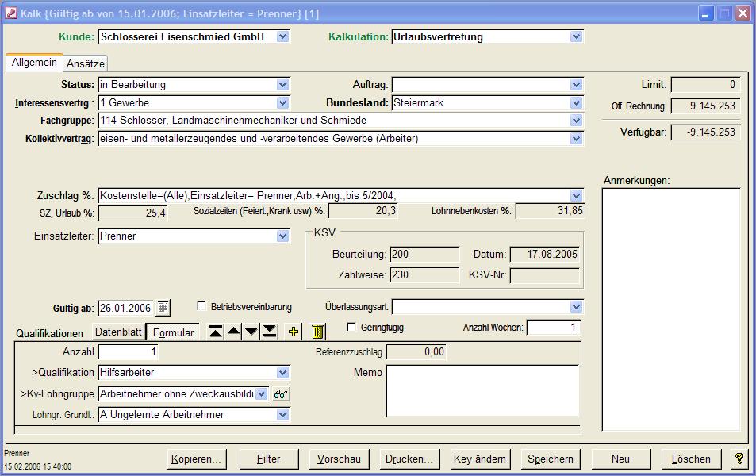The image size is (756, 476).
Task: Click the timestamp 15.02.2006 15:40:00
Action: [37, 466]
